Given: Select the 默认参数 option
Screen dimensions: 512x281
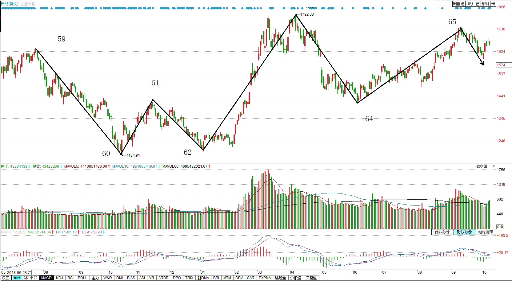Looking at the screenshot, I should [465, 232].
